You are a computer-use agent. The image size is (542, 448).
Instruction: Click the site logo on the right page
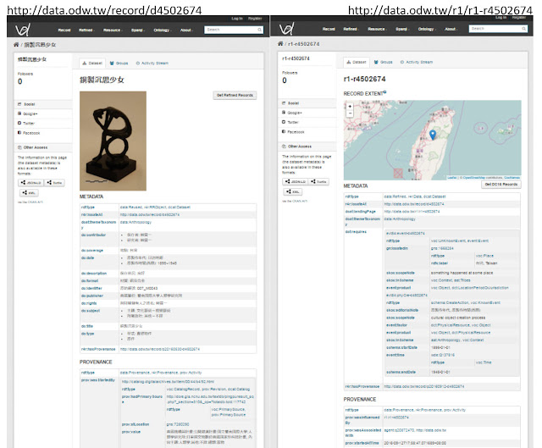click(x=286, y=29)
